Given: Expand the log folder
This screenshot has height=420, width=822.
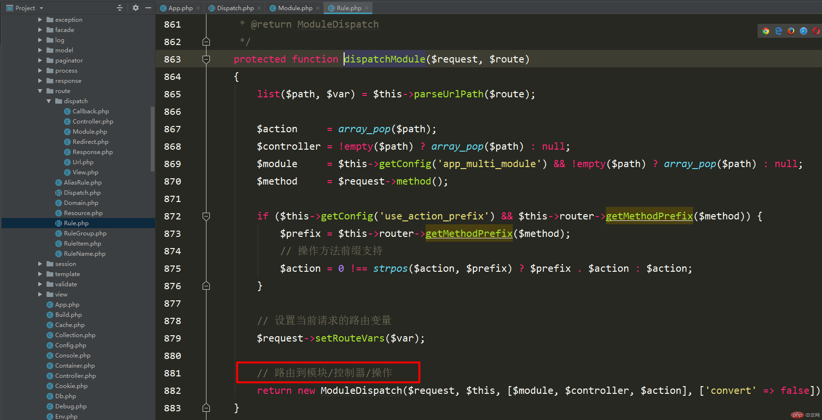Looking at the screenshot, I should click(40, 40).
